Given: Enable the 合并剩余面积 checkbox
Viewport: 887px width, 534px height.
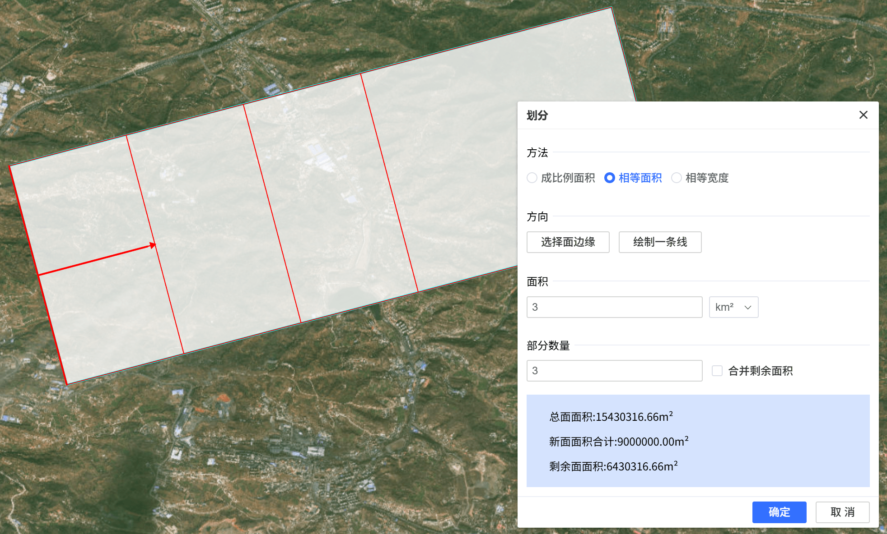Looking at the screenshot, I should pos(717,371).
